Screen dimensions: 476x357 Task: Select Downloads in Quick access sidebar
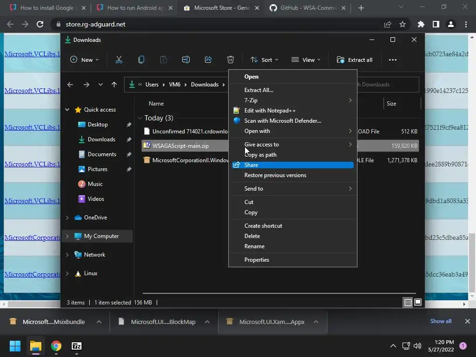[101, 139]
